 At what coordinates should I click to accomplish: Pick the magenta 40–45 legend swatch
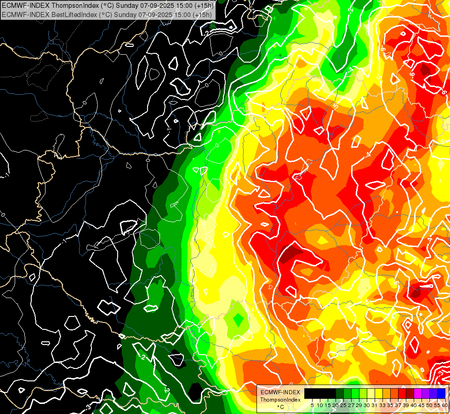coord(418,394)
